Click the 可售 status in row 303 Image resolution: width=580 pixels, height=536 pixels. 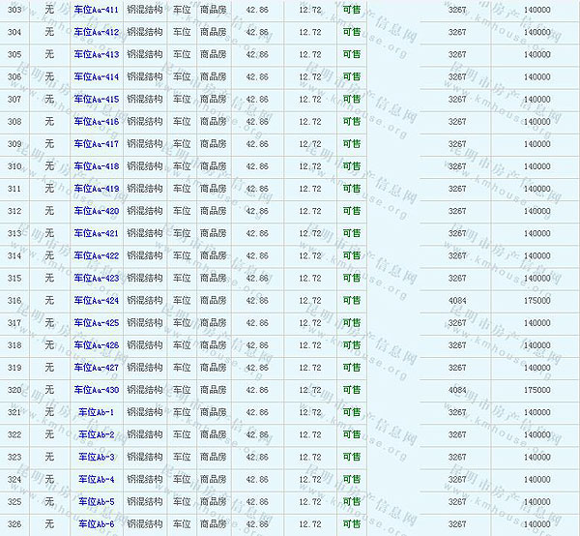point(352,10)
